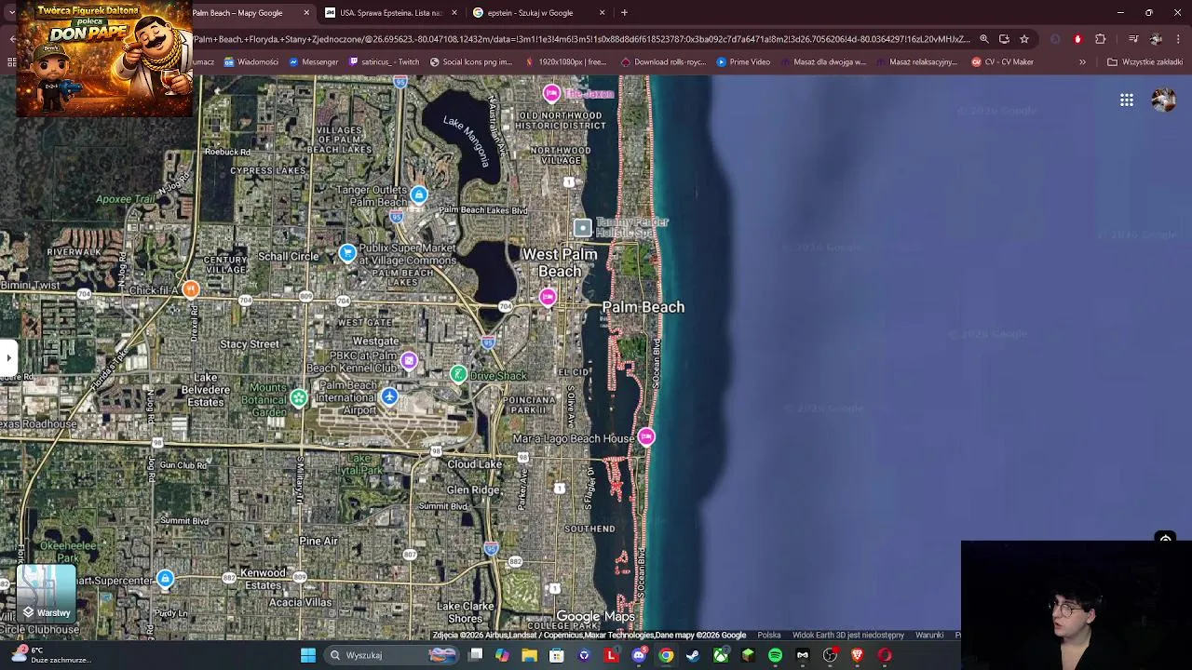
Task: Open Discord from the taskbar
Action: click(639, 655)
